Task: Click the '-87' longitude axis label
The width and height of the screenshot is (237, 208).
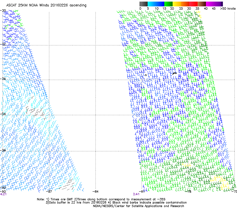Action: point(49,192)
